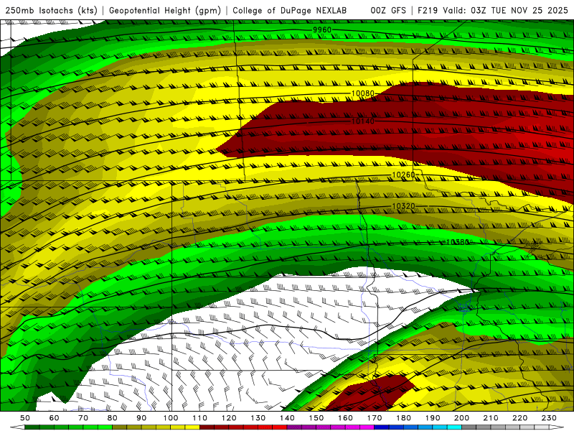The image size is (574, 431).
Task: Click the 10380 height contour label
Action: [458, 242]
